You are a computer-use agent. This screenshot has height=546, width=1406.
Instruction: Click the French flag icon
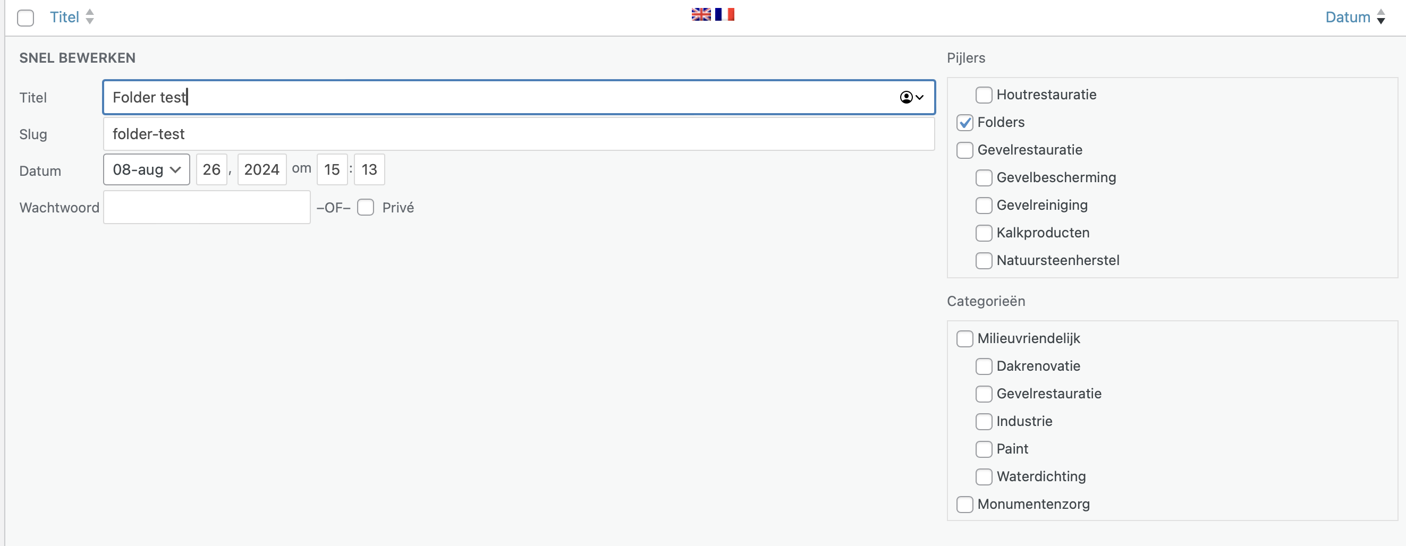(x=724, y=14)
